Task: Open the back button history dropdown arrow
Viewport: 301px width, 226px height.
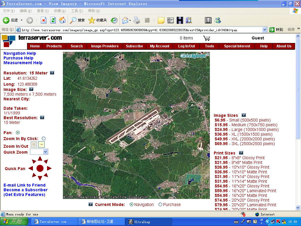Action: (21, 20)
